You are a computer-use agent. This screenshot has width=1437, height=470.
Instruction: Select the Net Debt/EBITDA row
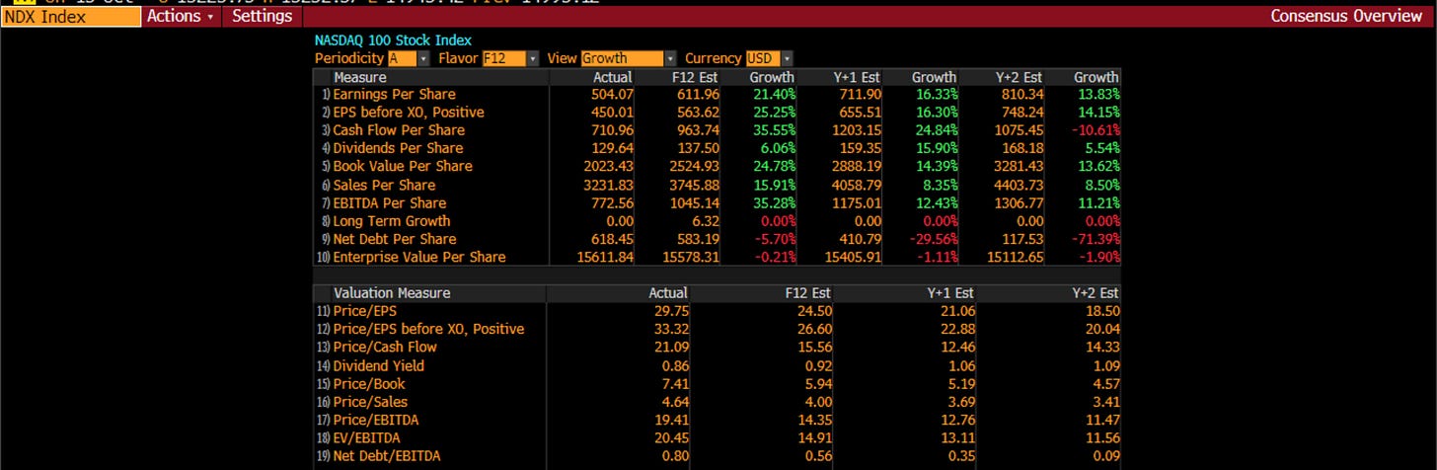click(717, 456)
